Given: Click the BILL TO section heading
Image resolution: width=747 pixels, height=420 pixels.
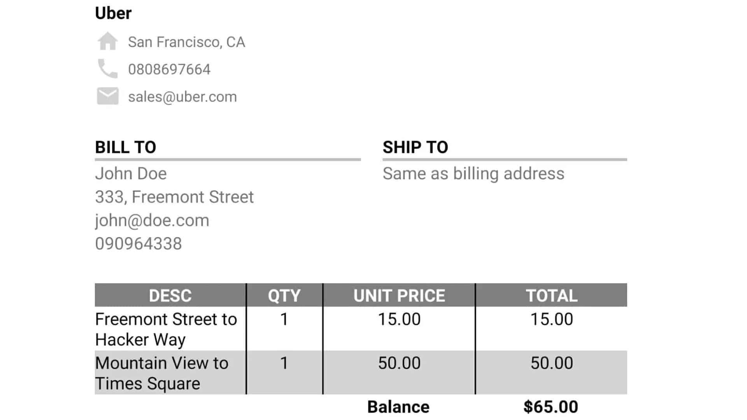Looking at the screenshot, I should click(126, 147).
